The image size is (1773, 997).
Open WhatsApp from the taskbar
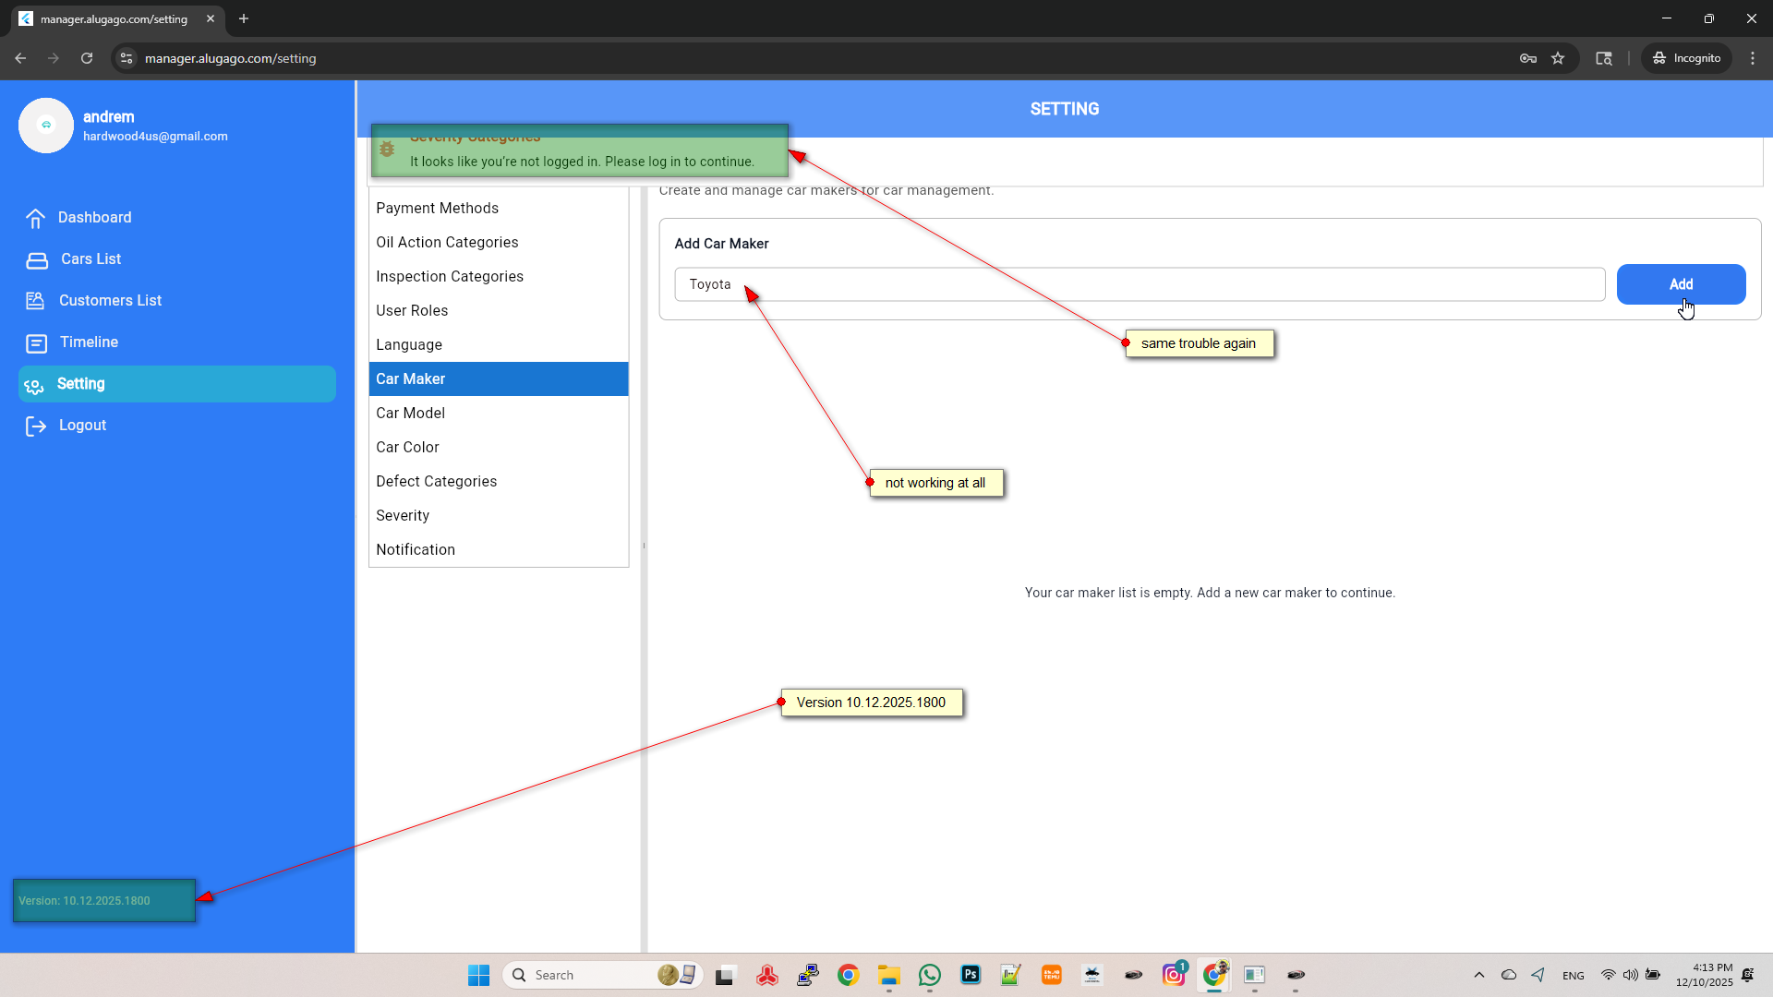(x=929, y=975)
